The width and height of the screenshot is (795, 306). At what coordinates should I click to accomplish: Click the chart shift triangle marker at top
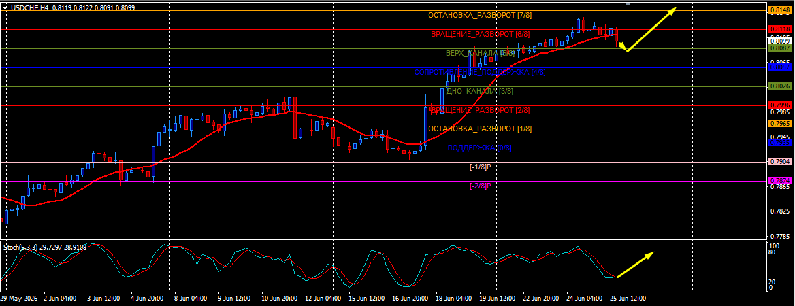(x=629, y=4)
